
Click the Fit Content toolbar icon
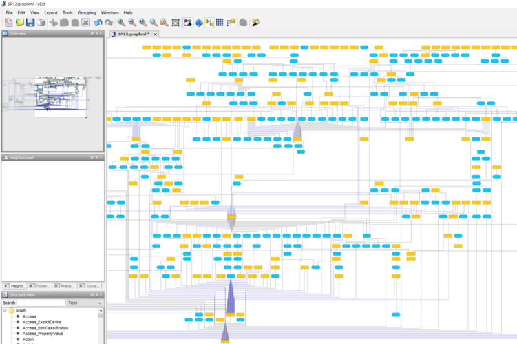[176, 23]
